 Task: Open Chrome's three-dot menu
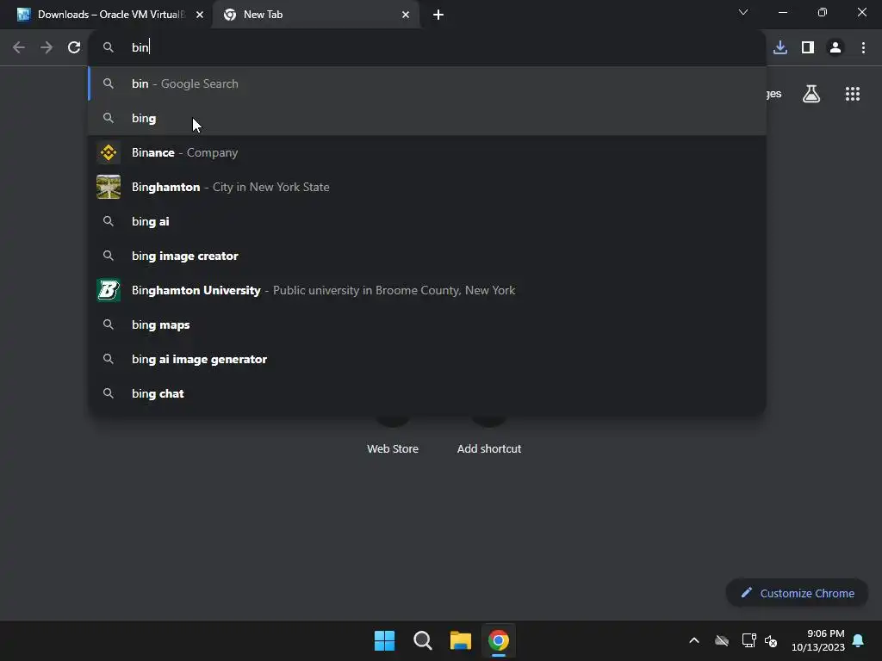(x=863, y=48)
